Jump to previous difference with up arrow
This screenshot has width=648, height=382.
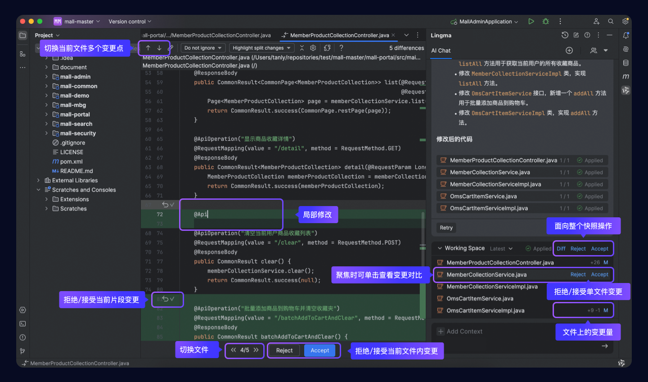(148, 48)
